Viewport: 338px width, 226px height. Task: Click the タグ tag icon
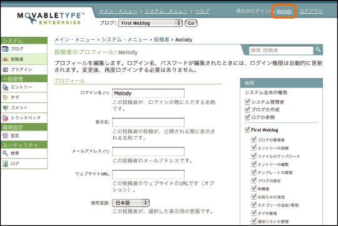tap(5, 97)
